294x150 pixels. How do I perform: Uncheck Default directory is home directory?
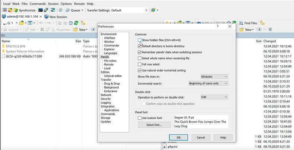point(140,46)
